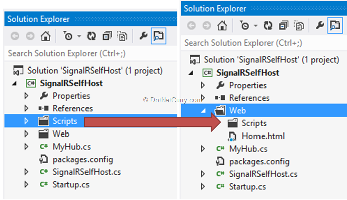Expand Startup.cs node in right panel

coord(203,187)
